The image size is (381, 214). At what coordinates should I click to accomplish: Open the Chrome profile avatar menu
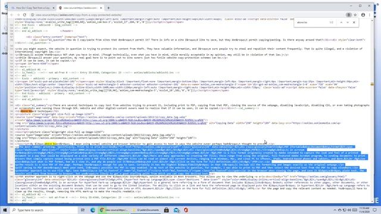pos(363,15)
